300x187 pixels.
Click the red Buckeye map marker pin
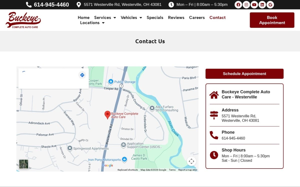pyautogui.click(x=107, y=115)
